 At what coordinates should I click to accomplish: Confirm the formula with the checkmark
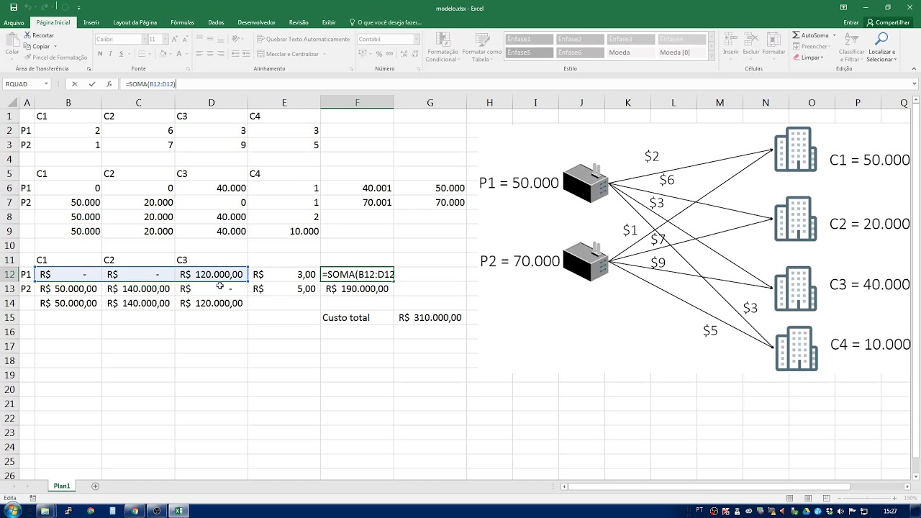[92, 84]
